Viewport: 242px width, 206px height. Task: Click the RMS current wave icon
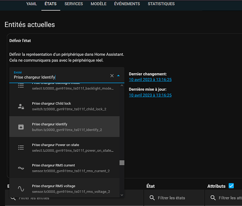[21, 168]
